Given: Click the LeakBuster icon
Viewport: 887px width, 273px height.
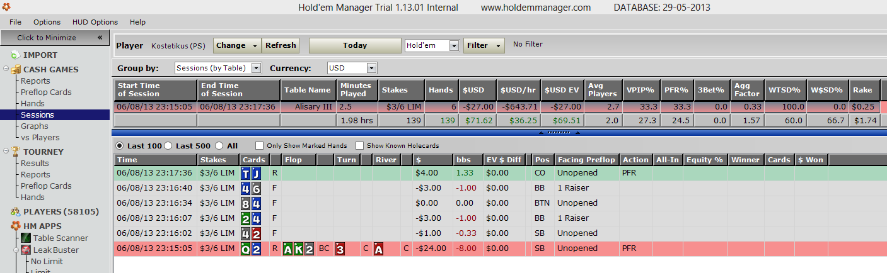Looking at the screenshot, I should tap(26, 250).
